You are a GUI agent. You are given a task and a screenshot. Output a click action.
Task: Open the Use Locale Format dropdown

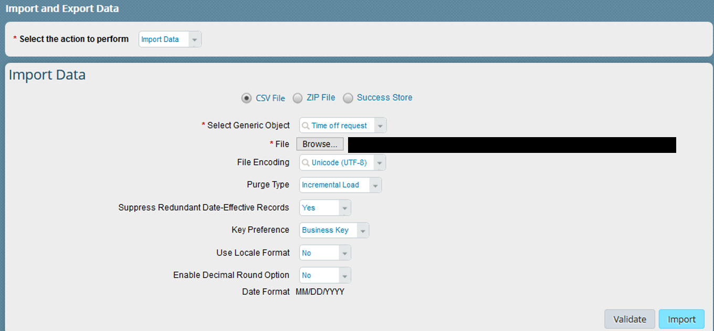click(x=325, y=253)
